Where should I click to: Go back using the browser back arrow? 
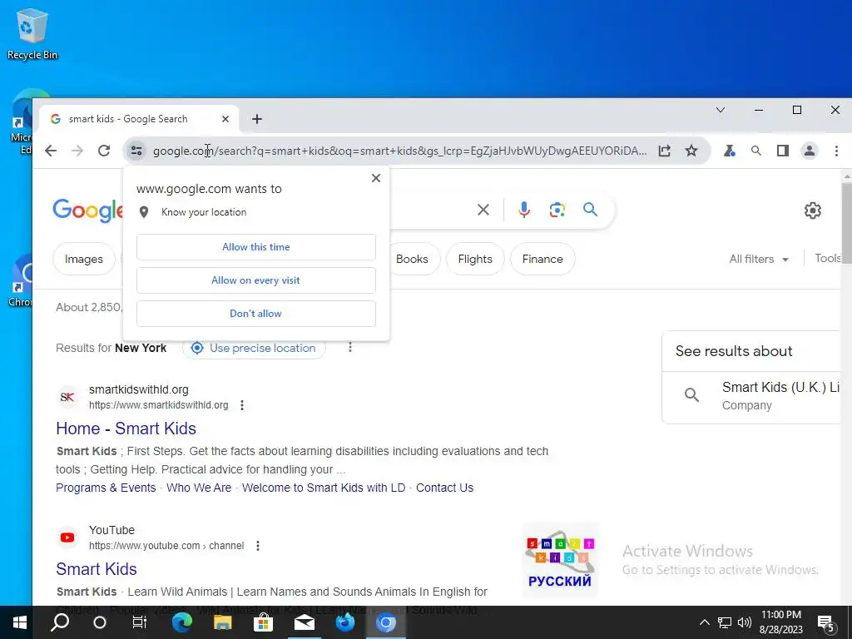[x=51, y=151]
